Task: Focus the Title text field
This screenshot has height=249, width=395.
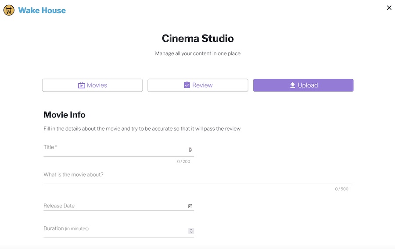Action: pyautogui.click(x=118, y=149)
